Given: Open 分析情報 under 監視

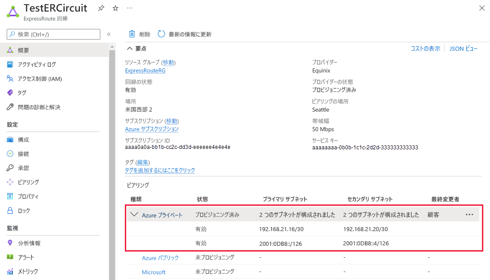Looking at the screenshot, I should click(29, 243).
